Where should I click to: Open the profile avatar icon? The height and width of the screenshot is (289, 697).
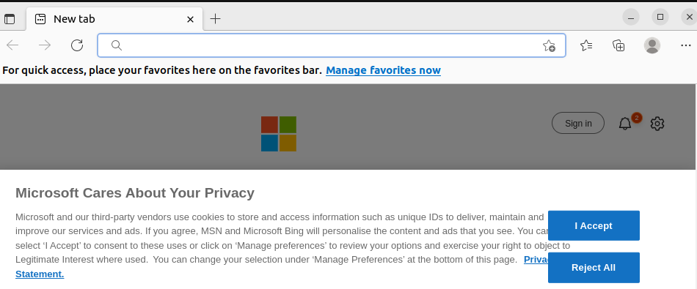(x=652, y=45)
